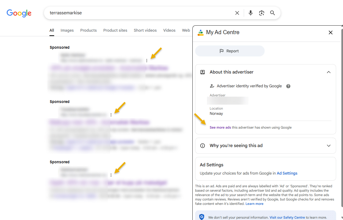Clear the search box text
Image resolution: width=343 pixels, height=220 pixels.
click(x=237, y=13)
